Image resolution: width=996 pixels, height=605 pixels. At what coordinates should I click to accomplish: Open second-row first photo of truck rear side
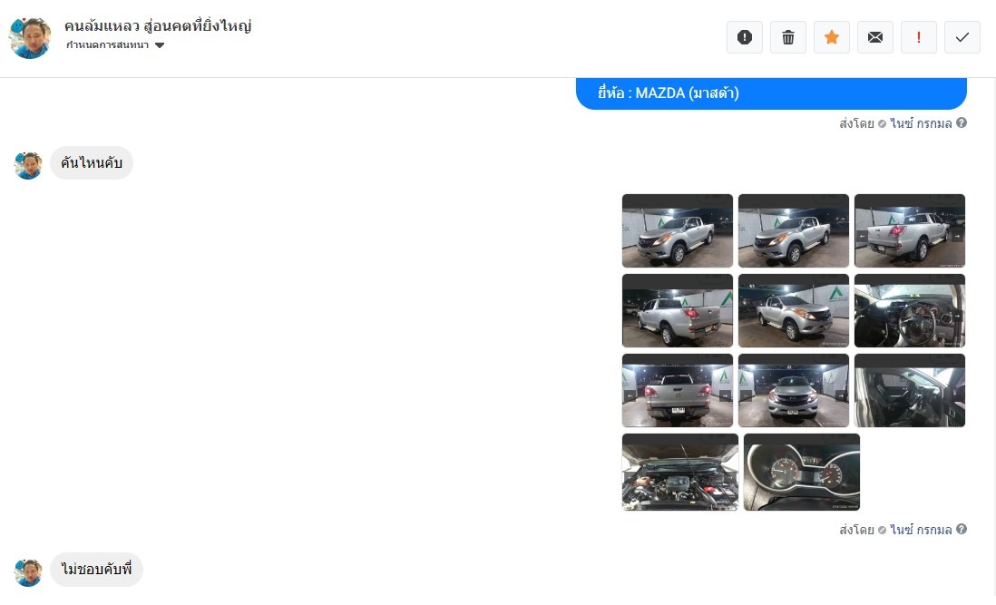677,310
